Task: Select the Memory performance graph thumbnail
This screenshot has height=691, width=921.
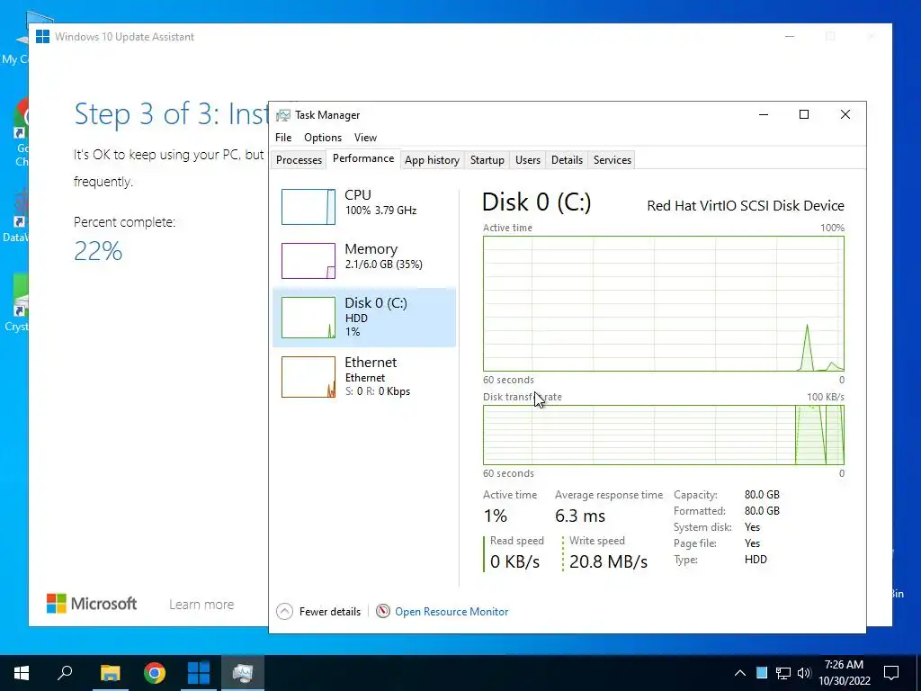Action: [308, 261]
